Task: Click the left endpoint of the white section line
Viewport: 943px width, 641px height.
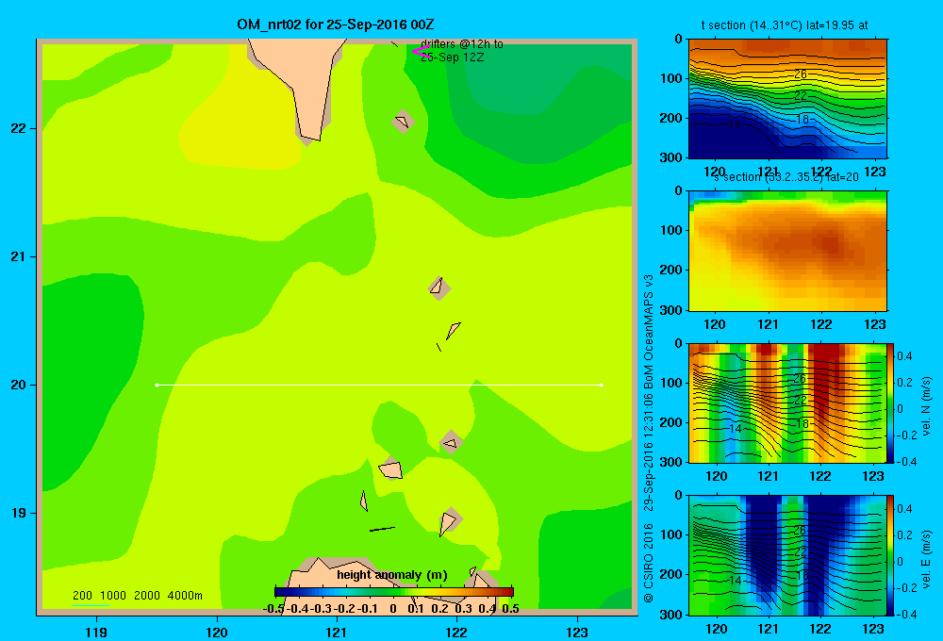Action: pos(157,385)
